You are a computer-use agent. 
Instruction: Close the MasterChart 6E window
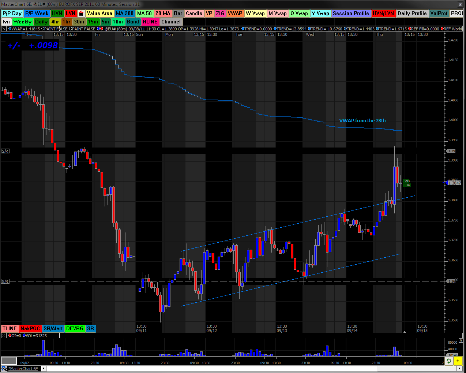coord(460,4)
